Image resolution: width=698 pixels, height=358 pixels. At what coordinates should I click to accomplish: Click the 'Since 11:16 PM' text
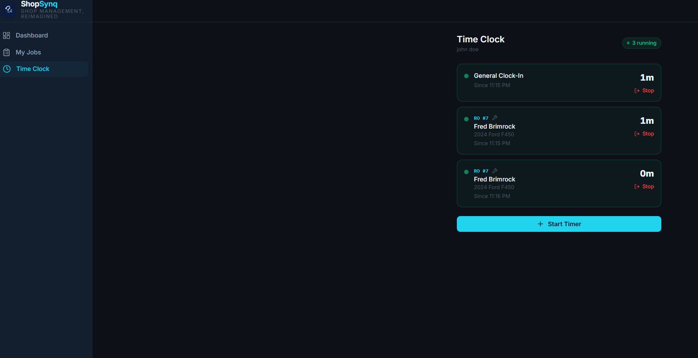(x=492, y=196)
